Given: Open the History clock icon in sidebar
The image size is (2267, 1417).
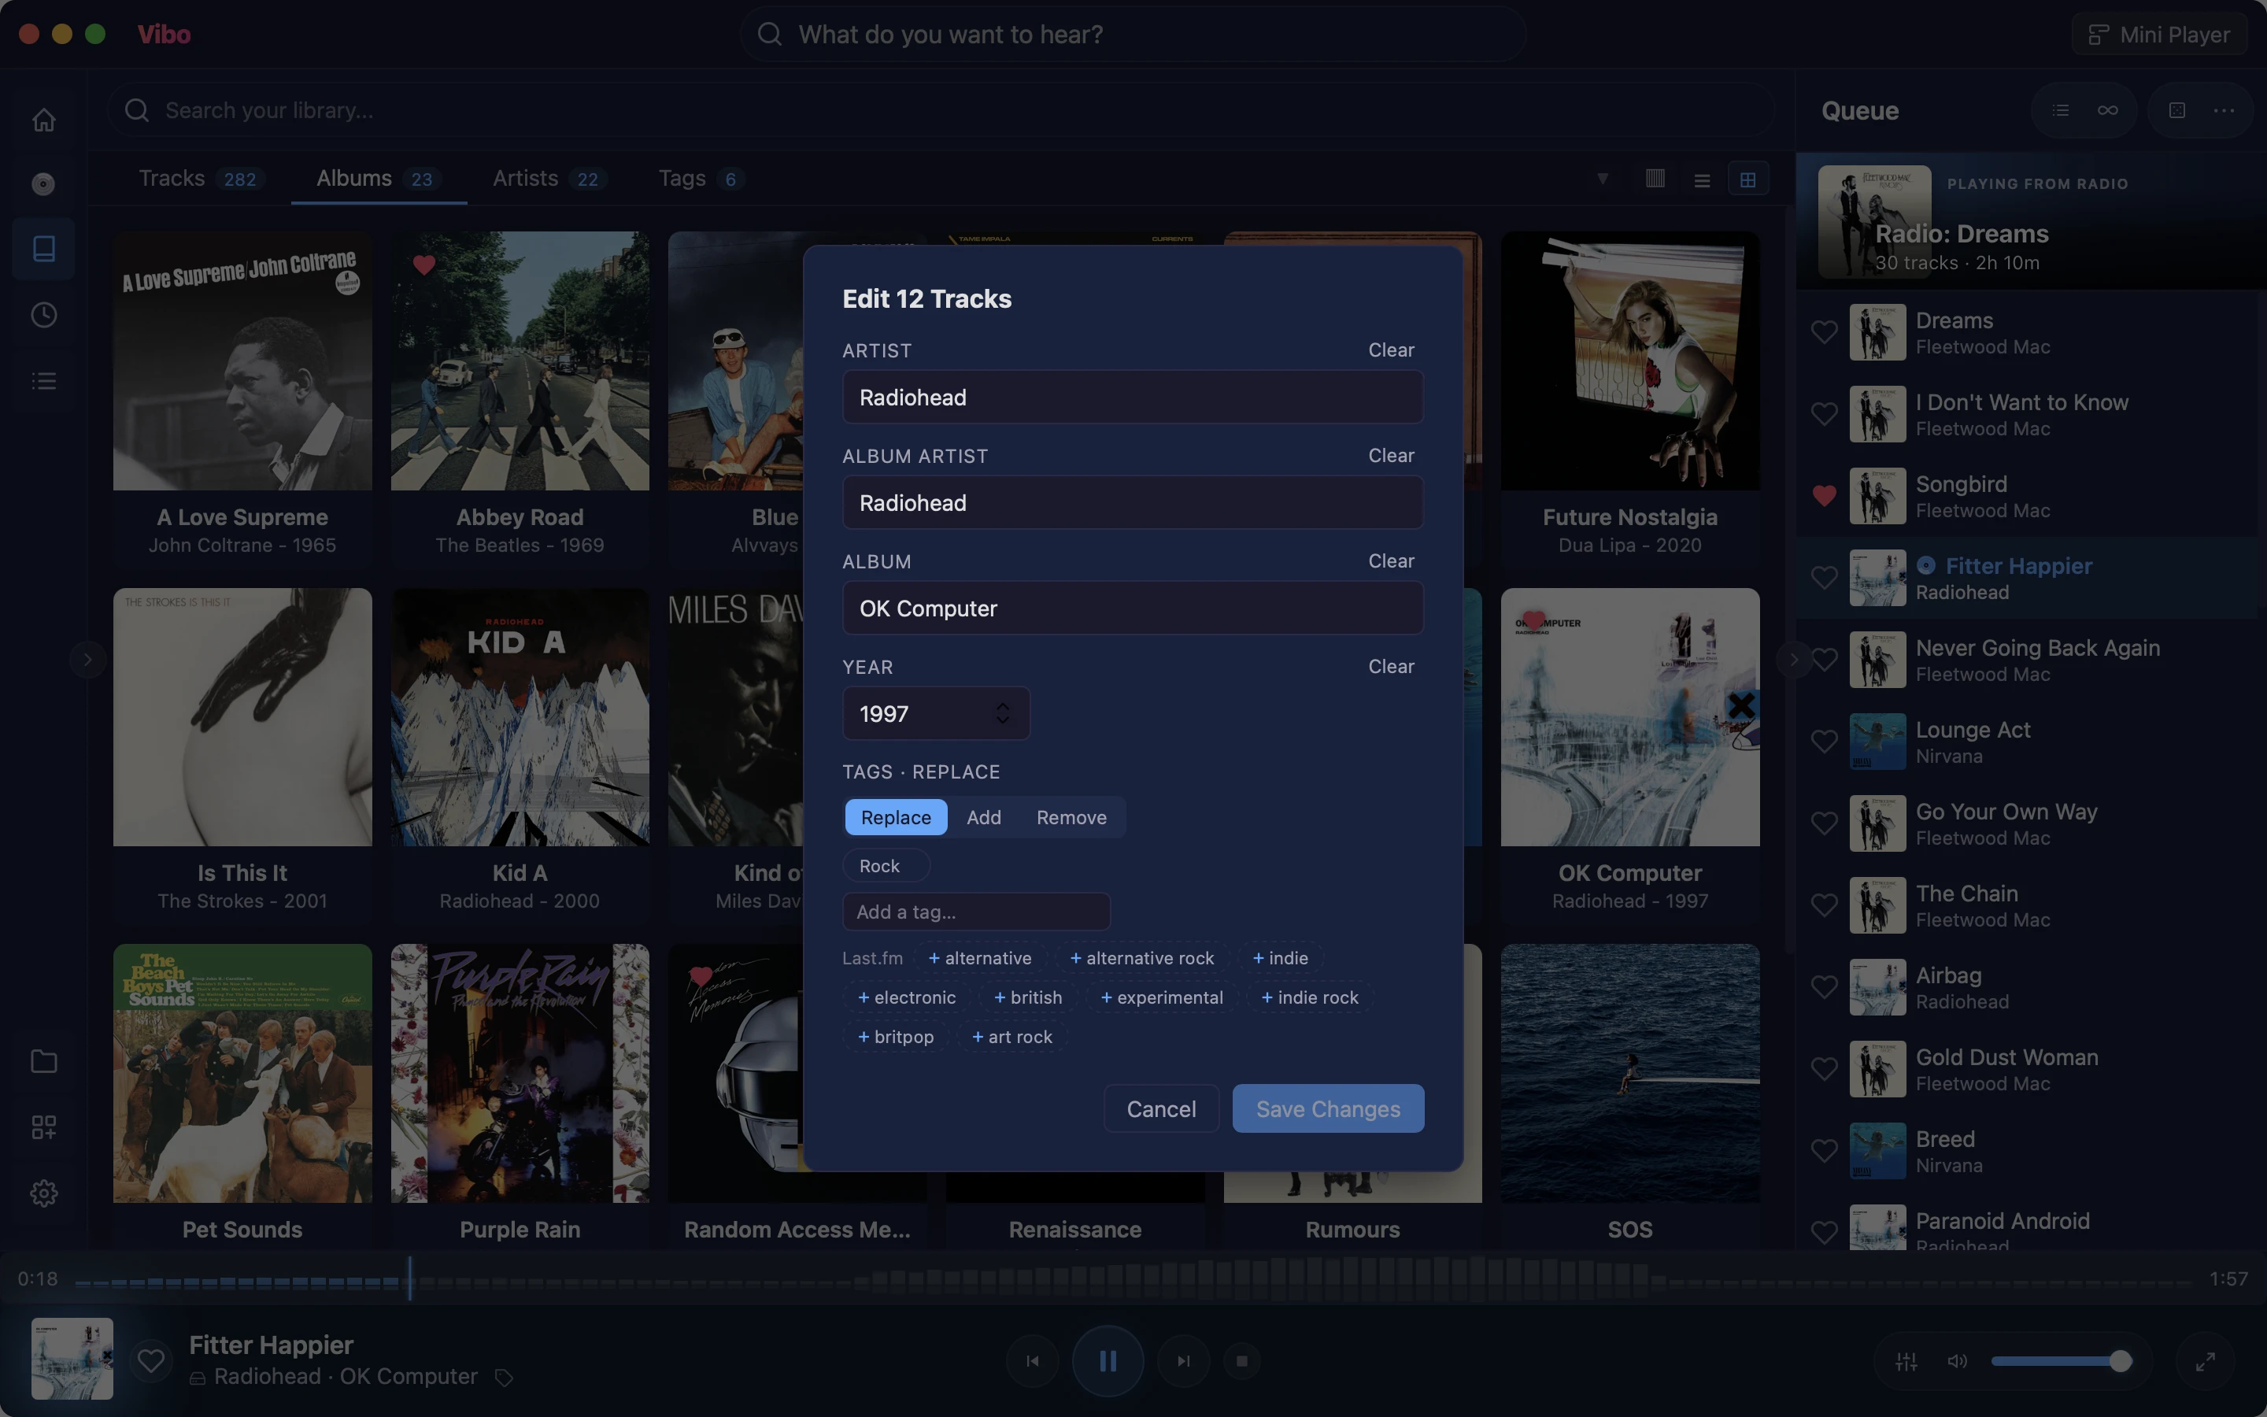Looking at the screenshot, I should click(44, 315).
